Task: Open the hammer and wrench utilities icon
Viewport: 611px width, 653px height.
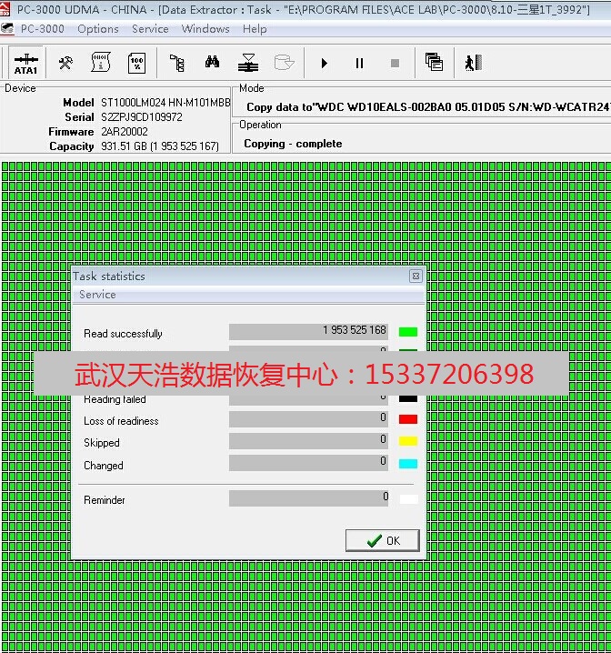Action: [x=65, y=63]
